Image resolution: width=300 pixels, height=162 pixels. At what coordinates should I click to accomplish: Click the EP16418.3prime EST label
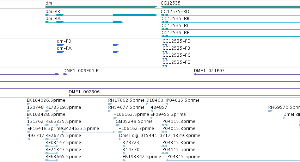[x=45, y=129]
